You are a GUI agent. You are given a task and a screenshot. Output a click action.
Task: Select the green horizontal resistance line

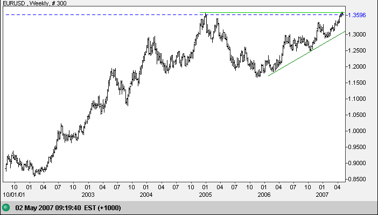click(x=272, y=12)
